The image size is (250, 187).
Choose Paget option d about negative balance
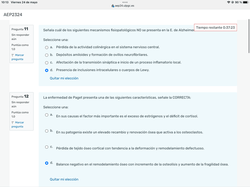click(47, 163)
